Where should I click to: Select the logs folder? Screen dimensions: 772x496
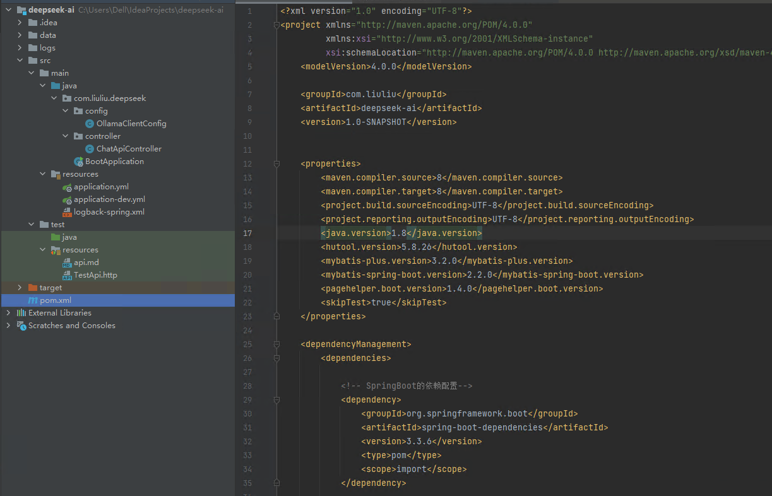click(47, 48)
